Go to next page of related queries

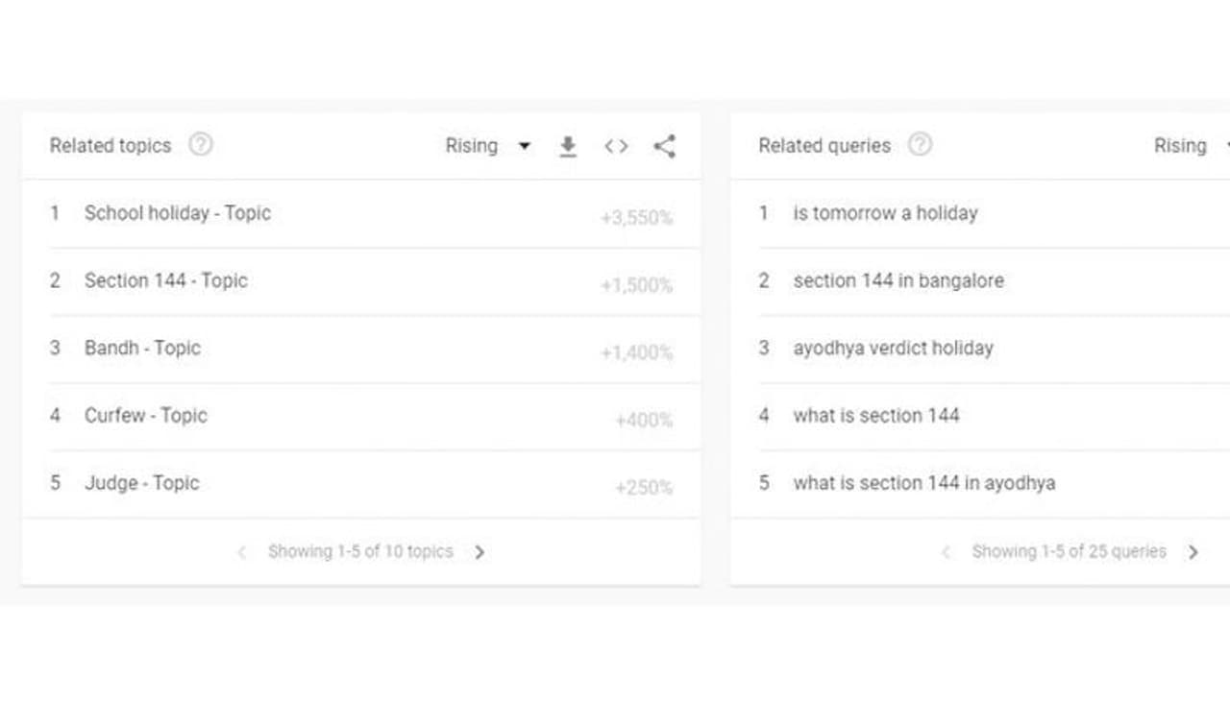point(1193,552)
